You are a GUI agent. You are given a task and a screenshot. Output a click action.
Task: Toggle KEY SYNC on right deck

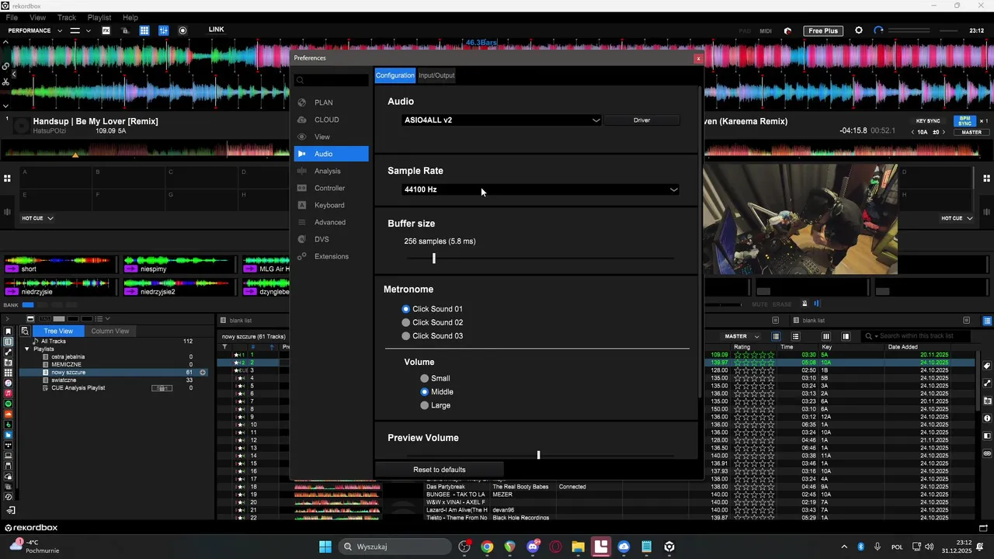click(928, 121)
